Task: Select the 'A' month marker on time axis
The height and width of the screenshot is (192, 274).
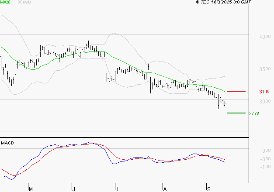Action: 165,189
